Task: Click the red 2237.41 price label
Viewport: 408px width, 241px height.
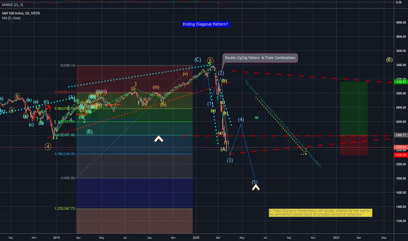Action: (x=401, y=147)
